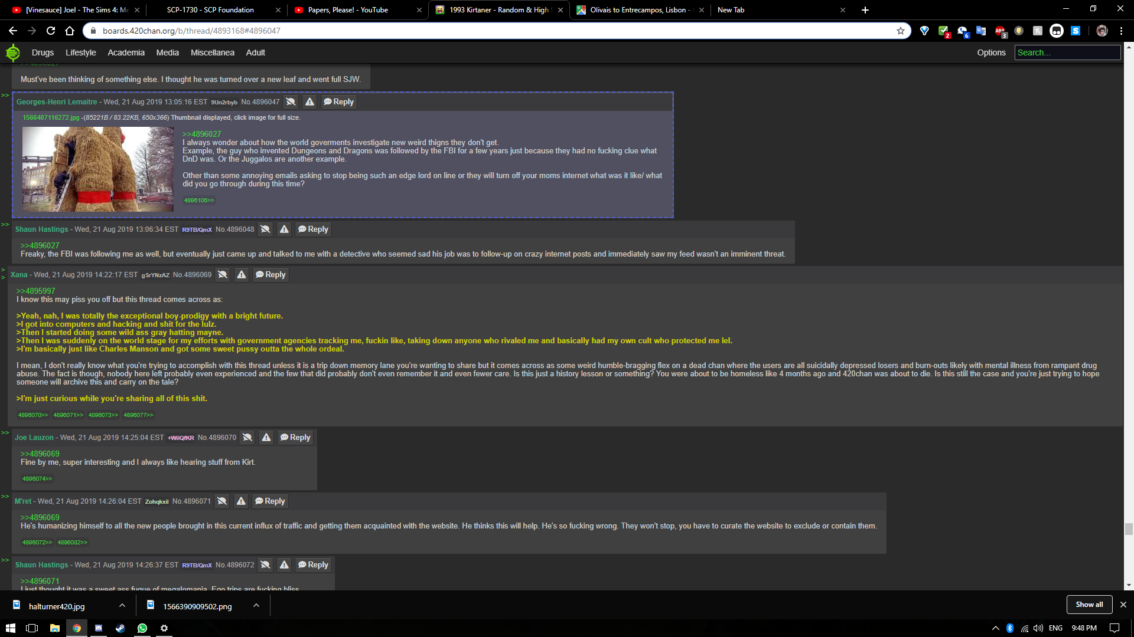Expand halturner420.jpg download options chevron
This screenshot has width=1134, height=637.
tap(122, 605)
